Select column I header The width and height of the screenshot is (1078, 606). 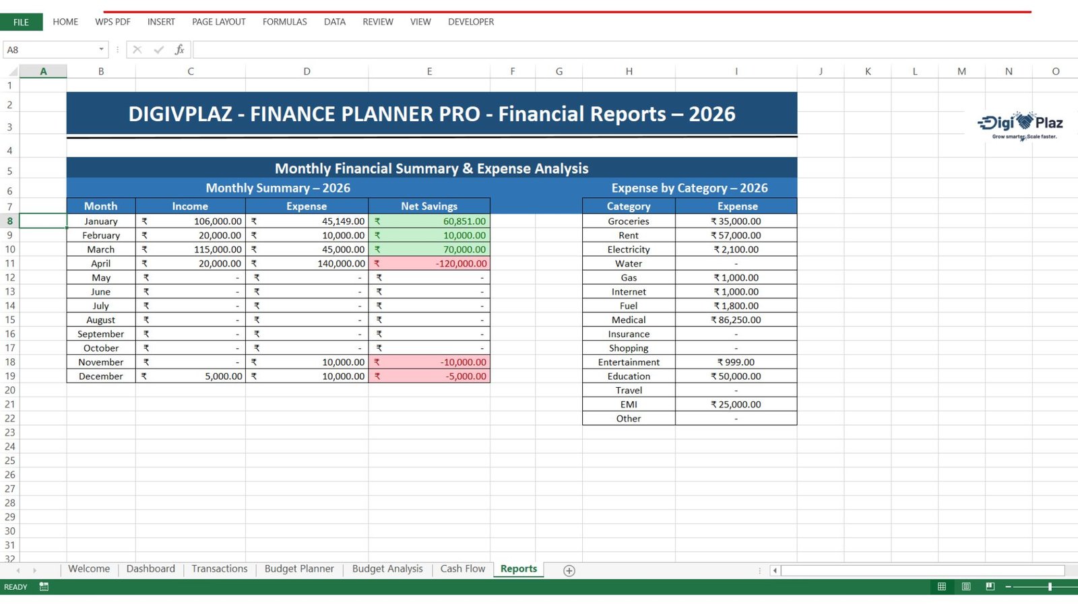pos(736,71)
